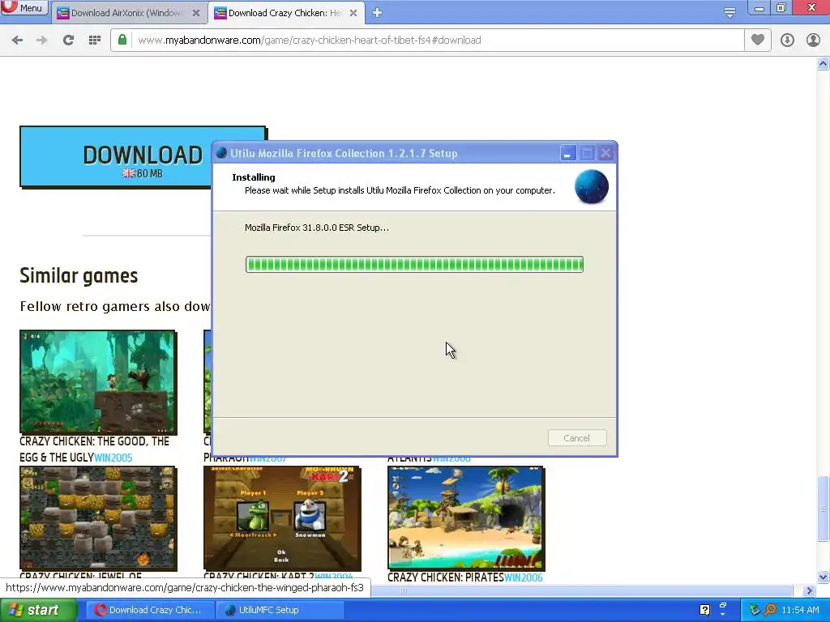The height and width of the screenshot is (622, 830).
Task: Click the Utilu globe logo in installer header
Action: click(591, 187)
